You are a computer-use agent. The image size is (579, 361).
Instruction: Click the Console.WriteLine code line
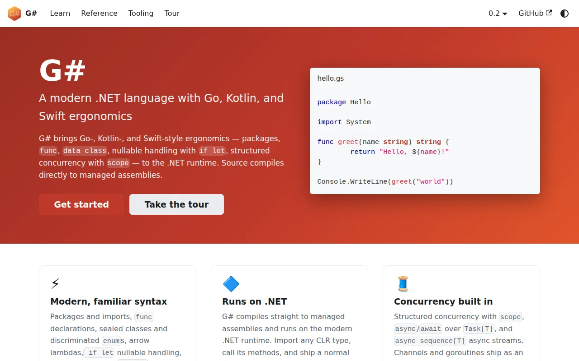coord(385,182)
